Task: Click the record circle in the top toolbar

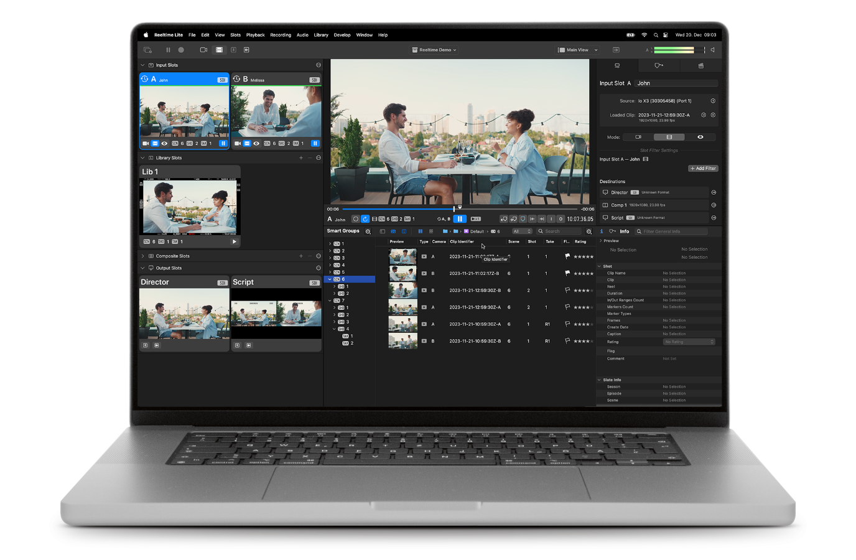Action: (181, 50)
